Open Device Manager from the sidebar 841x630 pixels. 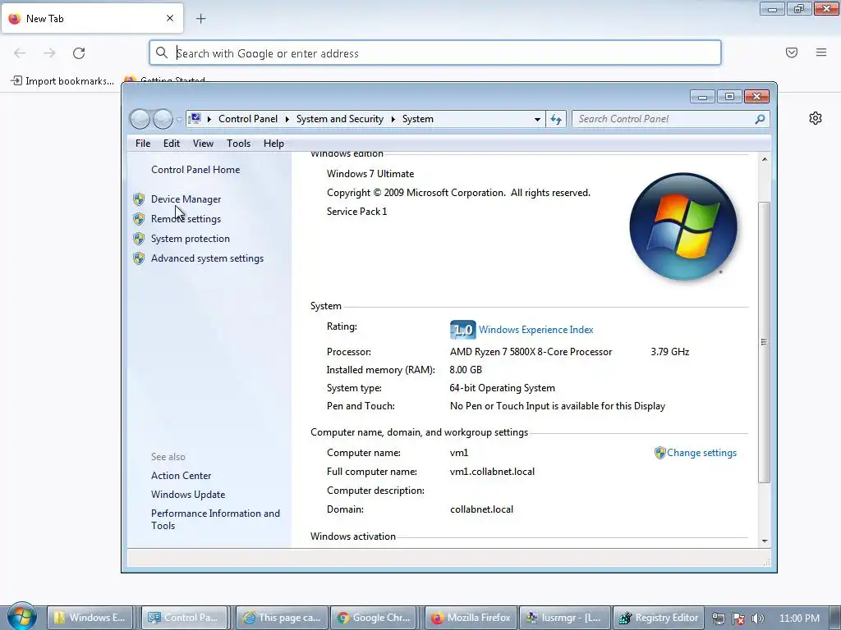[x=186, y=199]
